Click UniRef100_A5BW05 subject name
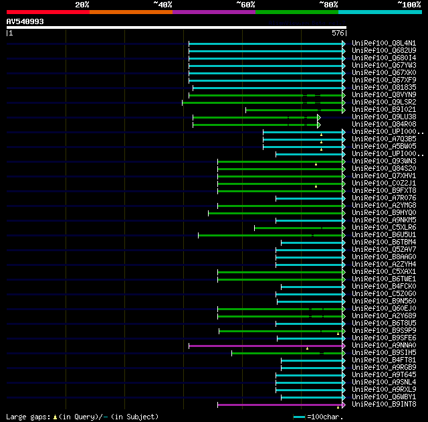The image size is (428, 422). coord(384,147)
